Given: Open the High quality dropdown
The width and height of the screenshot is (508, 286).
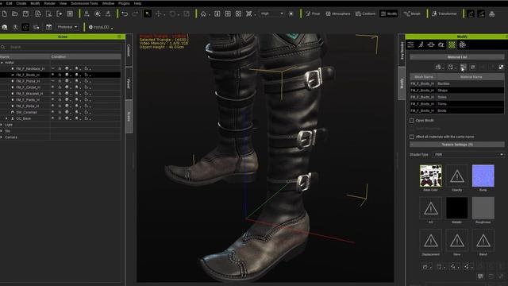Looking at the screenshot, I should pos(272,14).
